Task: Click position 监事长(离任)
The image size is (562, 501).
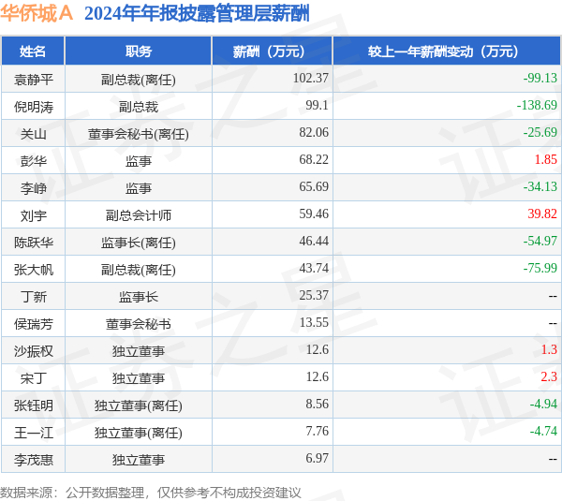Action: click(139, 243)
